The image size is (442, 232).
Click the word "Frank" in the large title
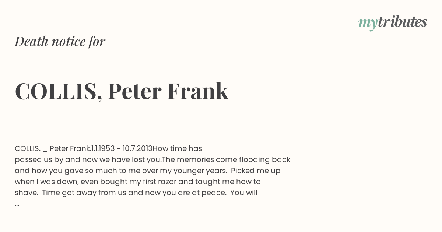[x=198, y=91]
